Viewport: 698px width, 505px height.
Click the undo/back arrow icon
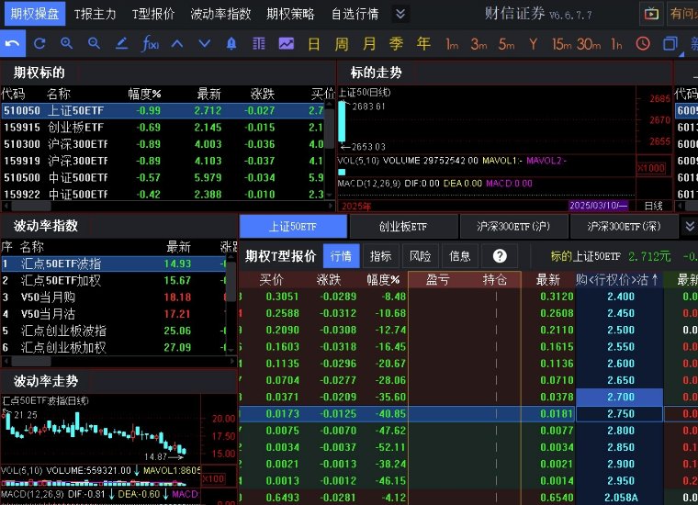click(13, 43)
